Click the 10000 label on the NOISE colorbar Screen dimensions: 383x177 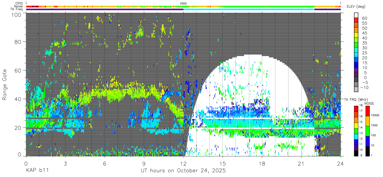coord(375,115)
